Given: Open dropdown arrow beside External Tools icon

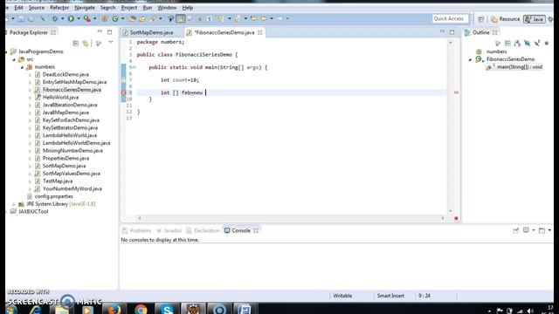Looking at the screenshot, I should coord(94,18).
